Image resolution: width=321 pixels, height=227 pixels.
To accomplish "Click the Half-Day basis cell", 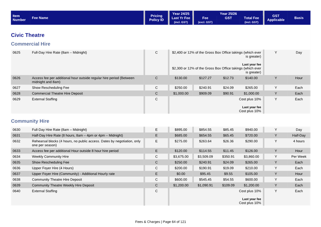I will pos(299,135).
